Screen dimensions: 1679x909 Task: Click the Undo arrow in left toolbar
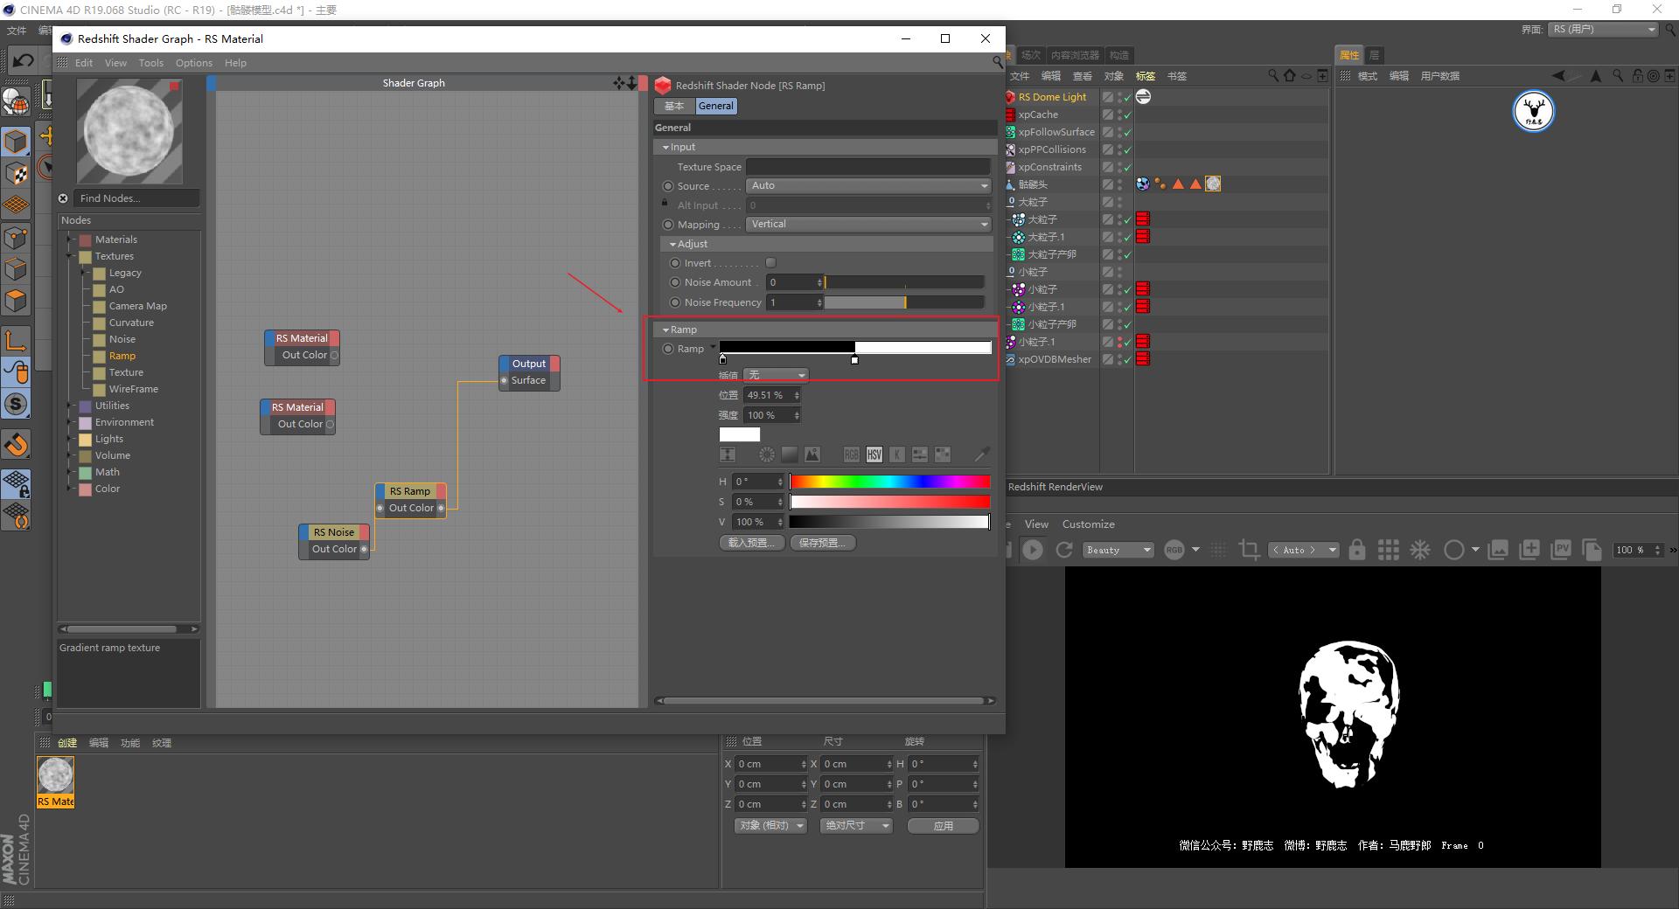pyautogui.click(x=24, y=60)
